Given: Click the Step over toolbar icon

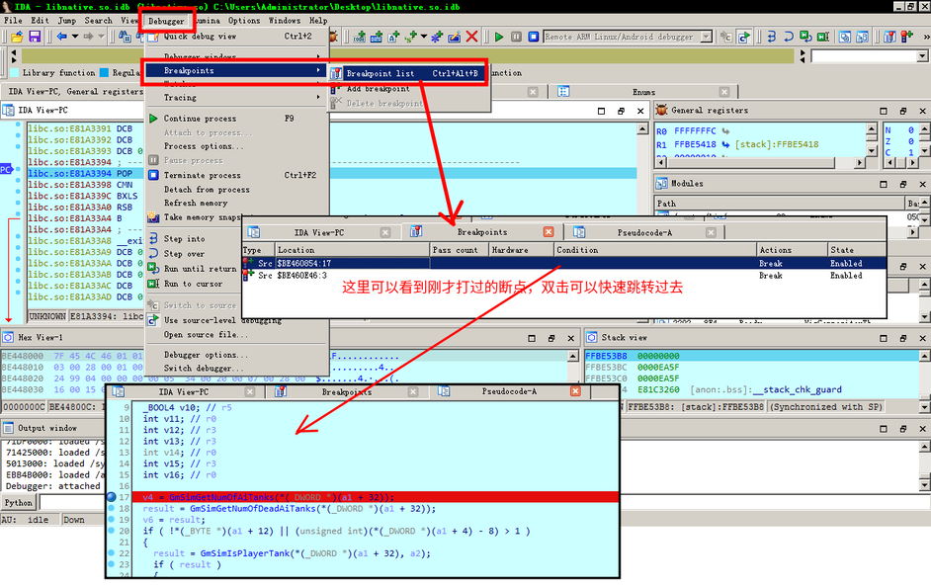Looking at the screenshot, I should click(789, 37).
